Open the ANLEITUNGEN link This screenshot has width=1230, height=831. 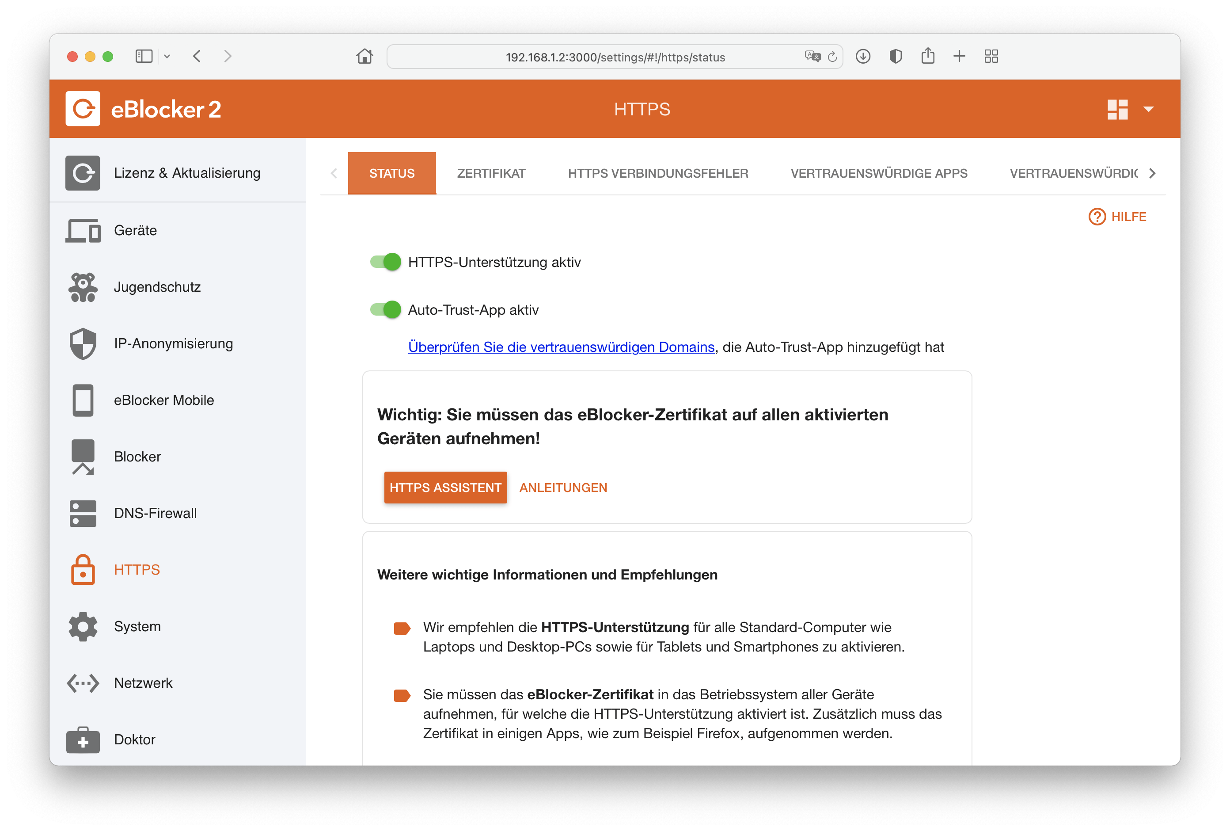pos(562,487)
